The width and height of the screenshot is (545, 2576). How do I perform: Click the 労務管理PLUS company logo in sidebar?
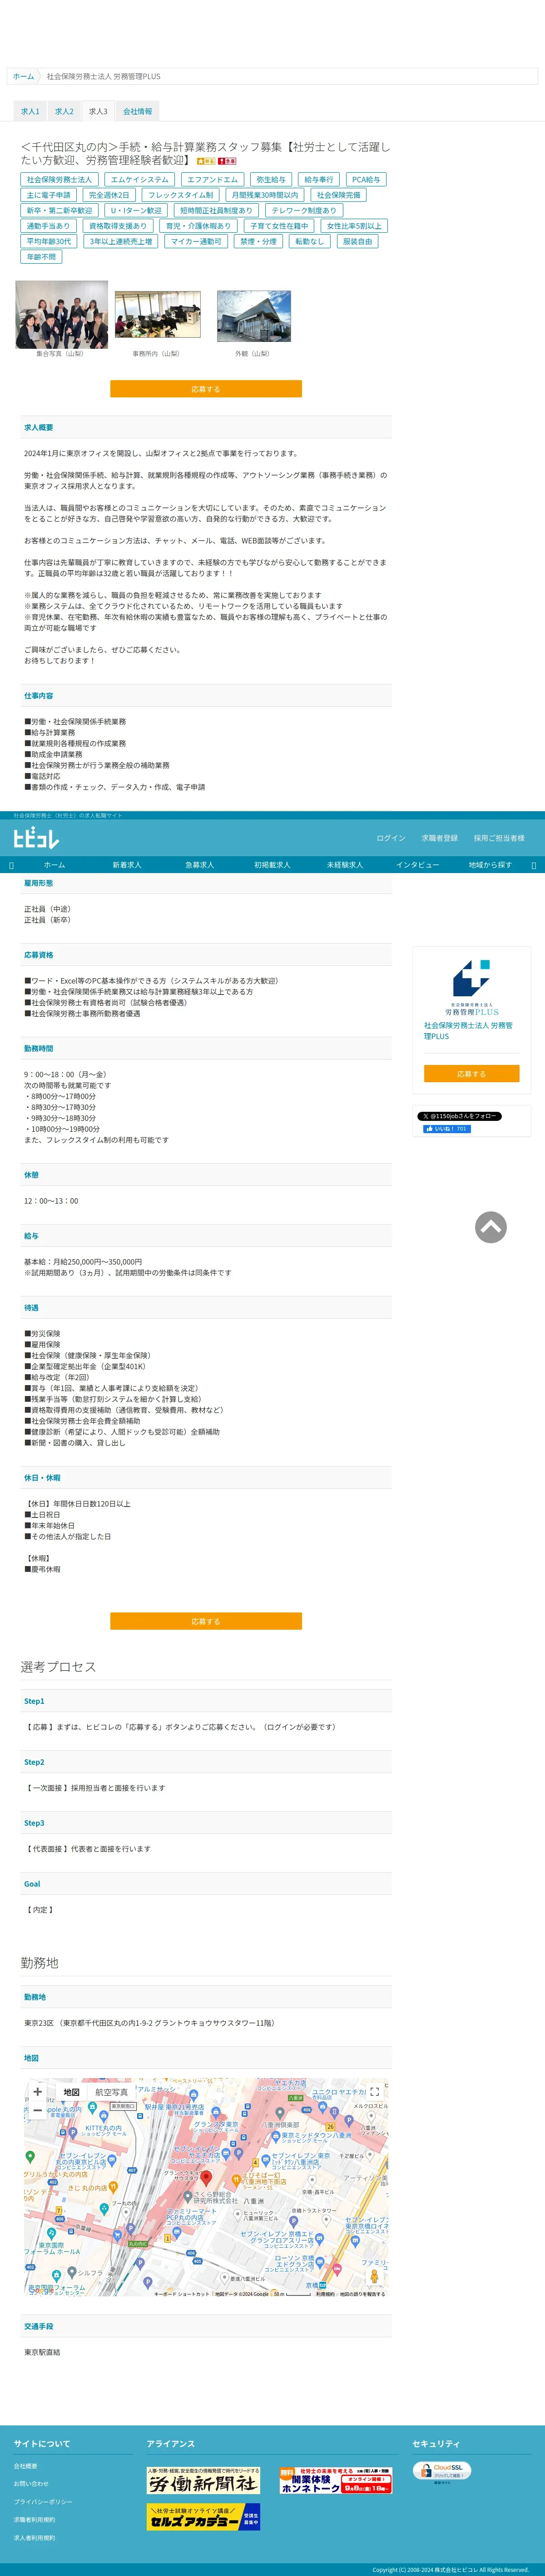click(x=471, y=987)
